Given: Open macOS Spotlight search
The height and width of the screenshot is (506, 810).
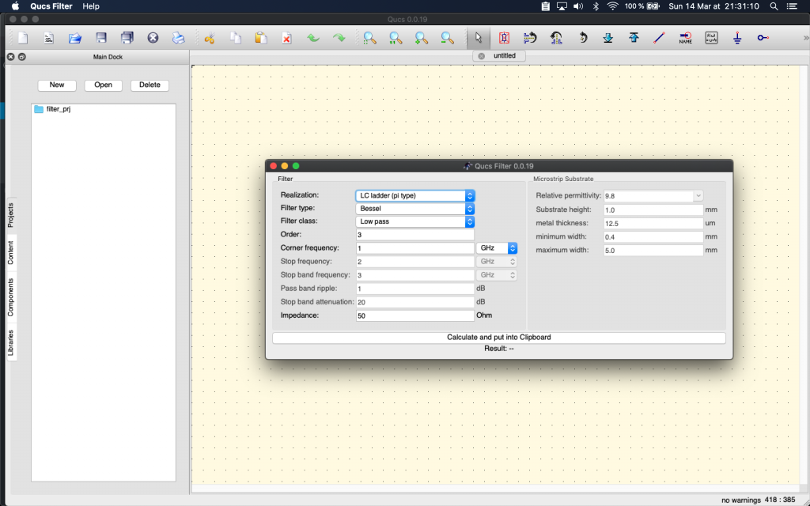Looking at the screenshot, I should click(774, 6).
